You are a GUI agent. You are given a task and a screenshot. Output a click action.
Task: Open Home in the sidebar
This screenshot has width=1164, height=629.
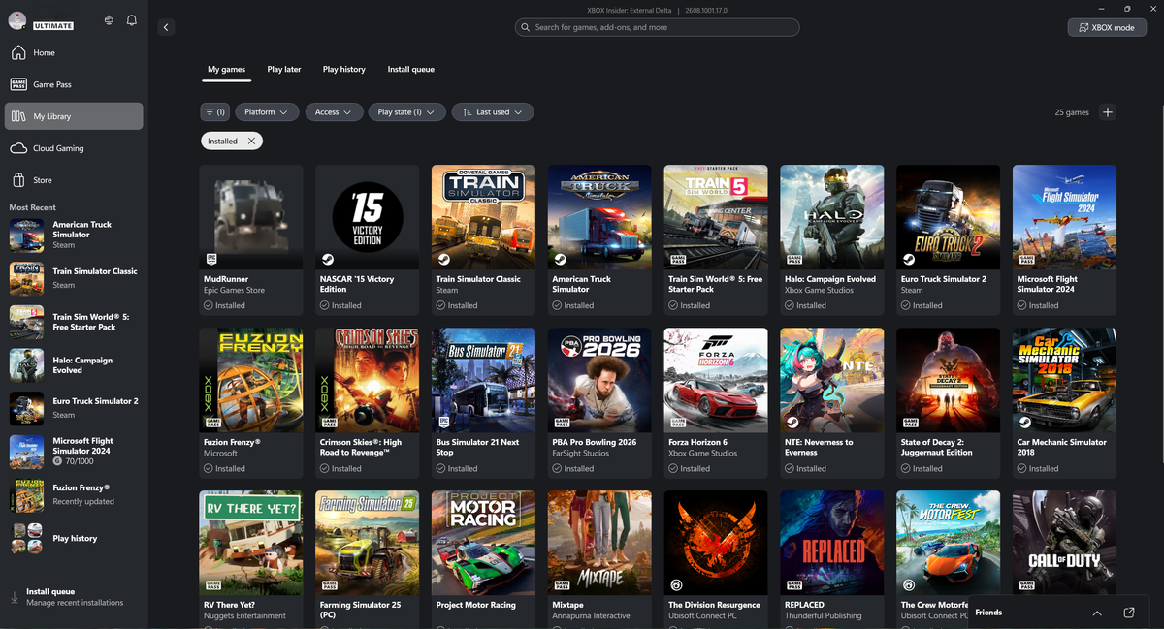[x=74, y=52]
